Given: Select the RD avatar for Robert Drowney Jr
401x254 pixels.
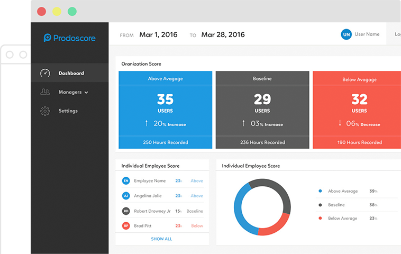Looking at the screenshot, I should pos(126,211).
